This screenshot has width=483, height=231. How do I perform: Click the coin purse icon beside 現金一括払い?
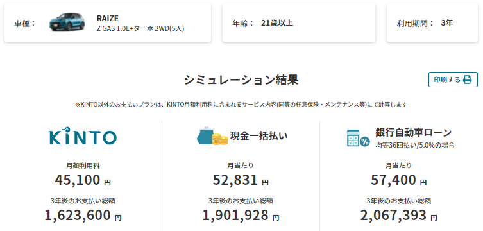coord(212,136)
